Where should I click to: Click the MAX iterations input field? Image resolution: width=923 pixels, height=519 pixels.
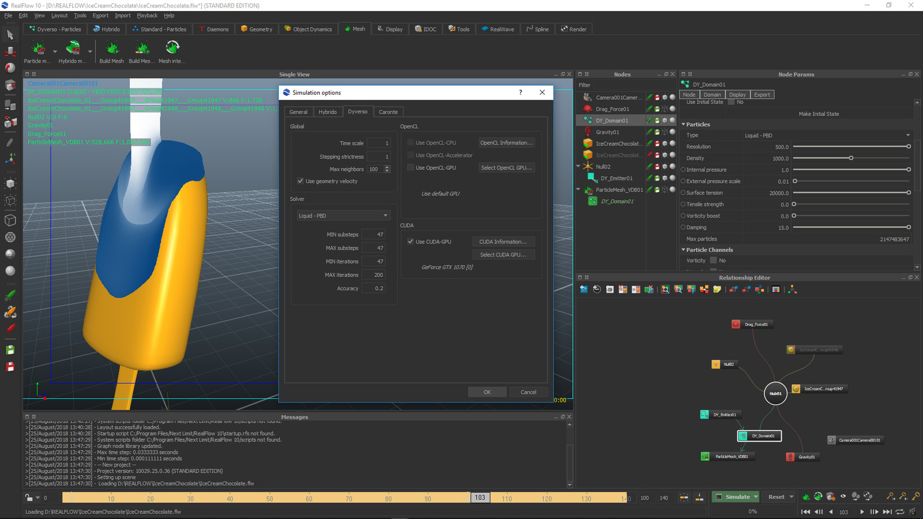[374, 275]
